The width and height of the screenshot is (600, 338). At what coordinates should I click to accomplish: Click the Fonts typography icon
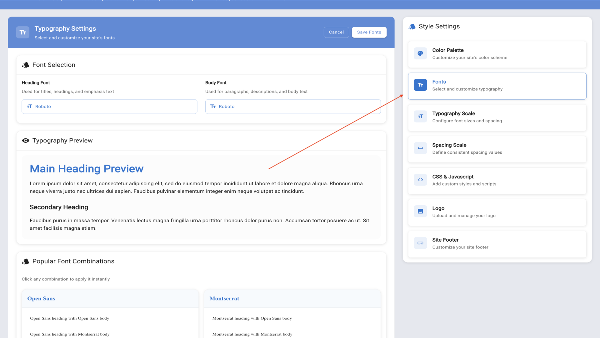[x=420, y=85]
